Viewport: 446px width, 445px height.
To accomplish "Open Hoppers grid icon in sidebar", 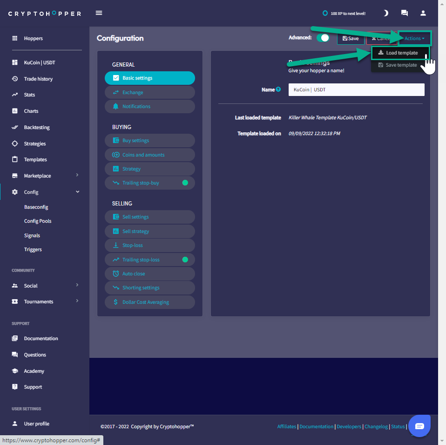I will [14, 38].
